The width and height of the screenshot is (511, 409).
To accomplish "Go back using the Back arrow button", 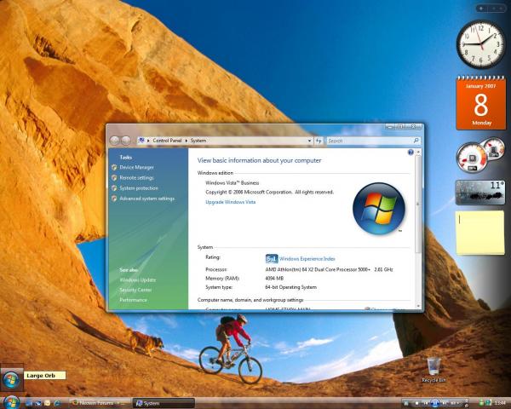I will 114,141.
